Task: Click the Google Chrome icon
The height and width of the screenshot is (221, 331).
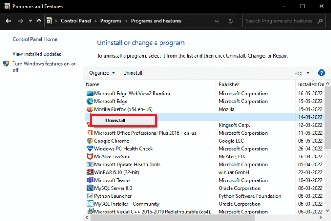Action: (x=90, y=141)
